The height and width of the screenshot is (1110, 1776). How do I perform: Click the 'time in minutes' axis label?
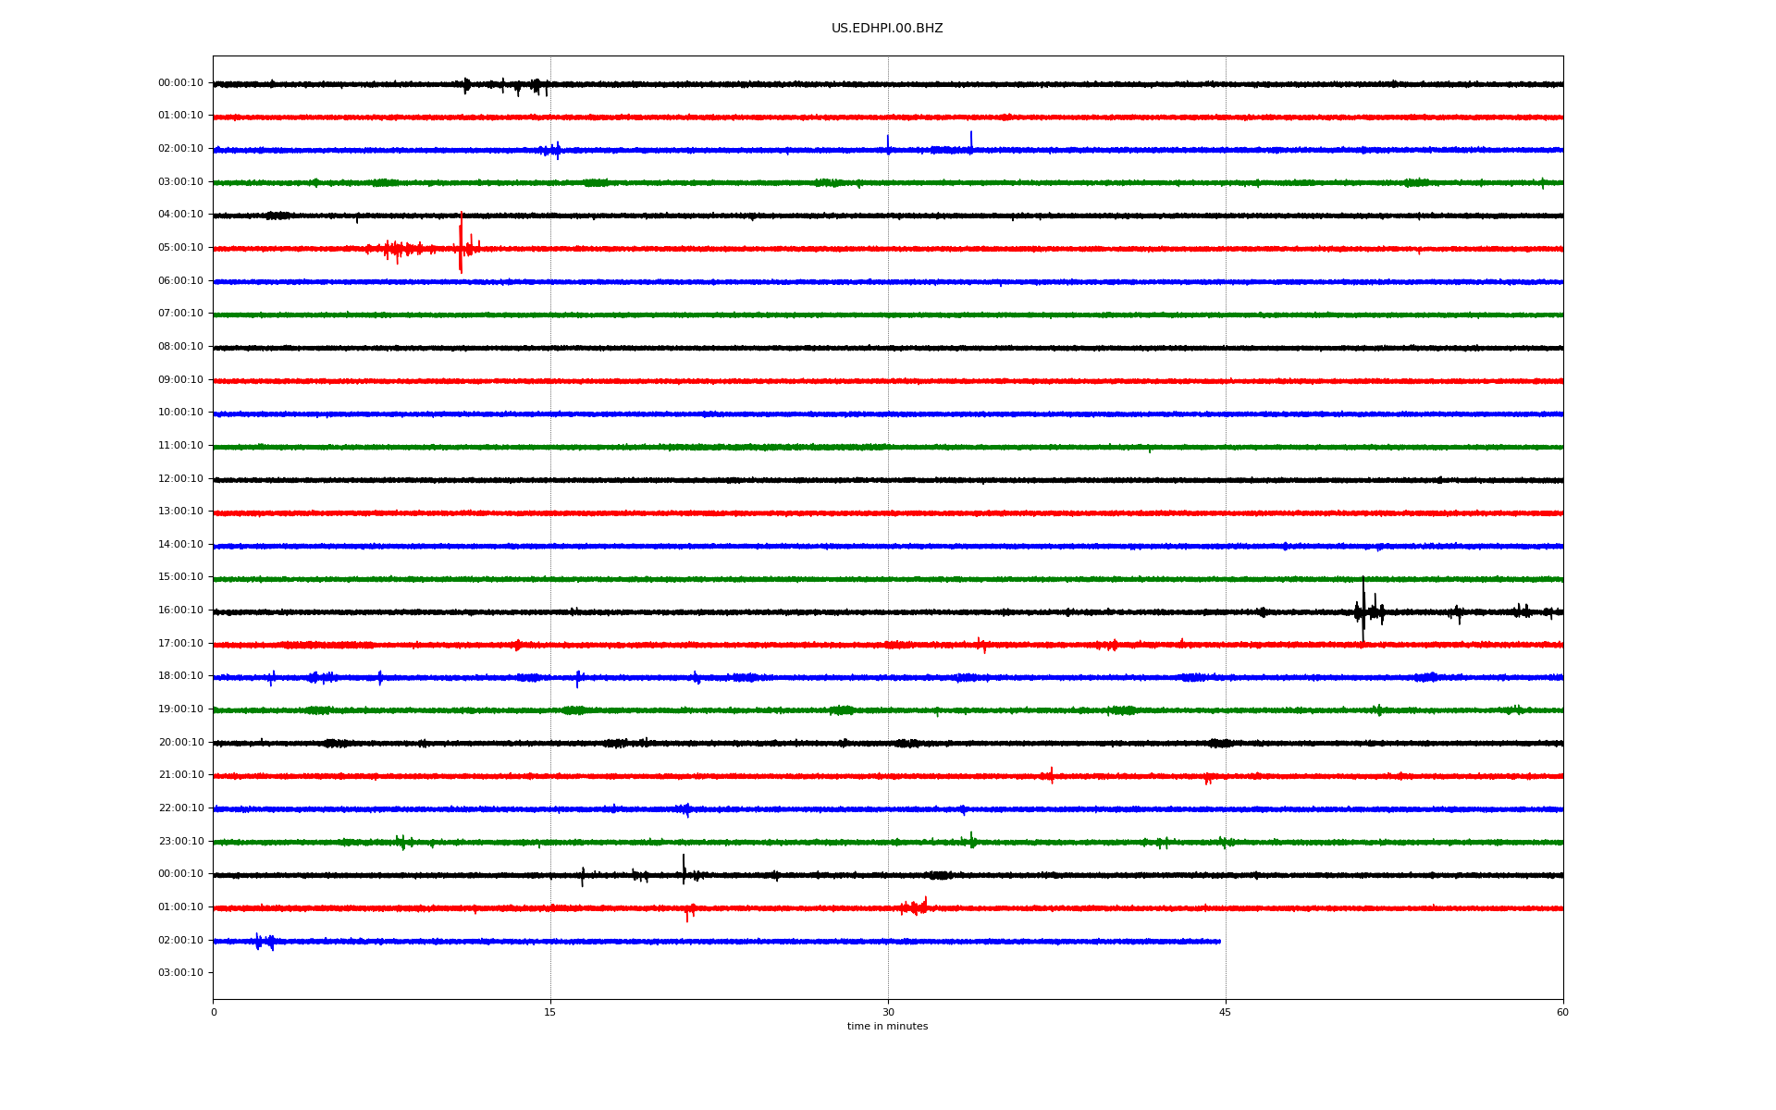pos(886,1027)
